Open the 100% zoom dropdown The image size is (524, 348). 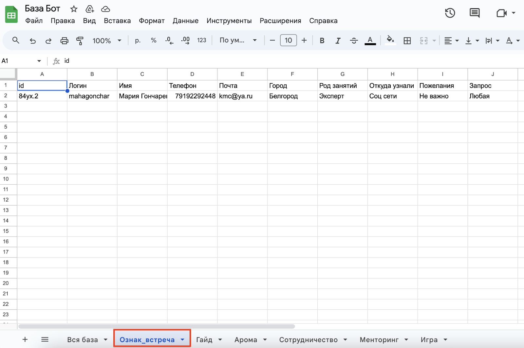[107, 41]
